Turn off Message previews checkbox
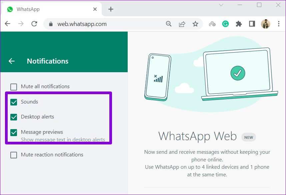 pos(14,132)
